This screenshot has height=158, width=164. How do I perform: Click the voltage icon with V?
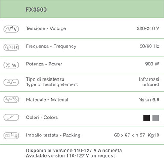coord(11,29)
